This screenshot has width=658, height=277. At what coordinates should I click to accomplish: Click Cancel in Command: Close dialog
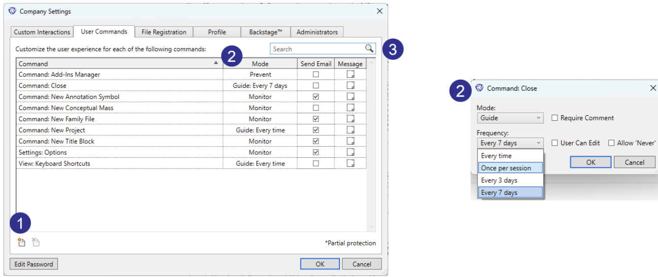click(x=634, y=162)
